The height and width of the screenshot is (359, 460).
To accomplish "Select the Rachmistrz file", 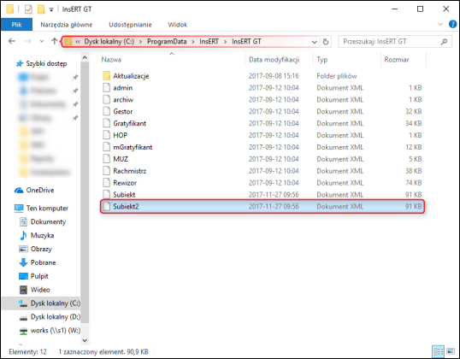I will [x=130, y=171].
